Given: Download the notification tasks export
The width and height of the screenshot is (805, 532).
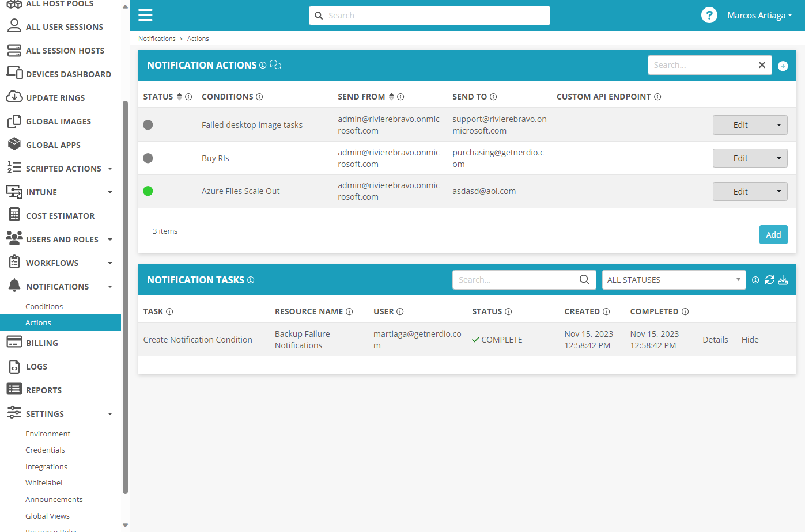Looking at the screenshot, I should coord(783,280).
